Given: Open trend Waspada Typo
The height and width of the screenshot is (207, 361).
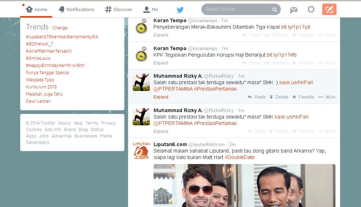Looking at the screenshot, I should (x=40, y=80).
